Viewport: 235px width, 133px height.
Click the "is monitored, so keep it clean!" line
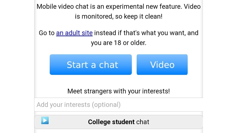pos(119,17)
